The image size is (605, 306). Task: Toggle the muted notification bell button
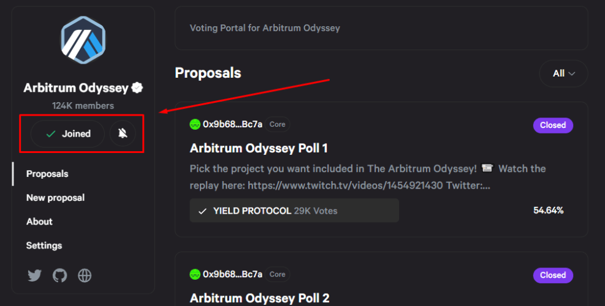123,134
